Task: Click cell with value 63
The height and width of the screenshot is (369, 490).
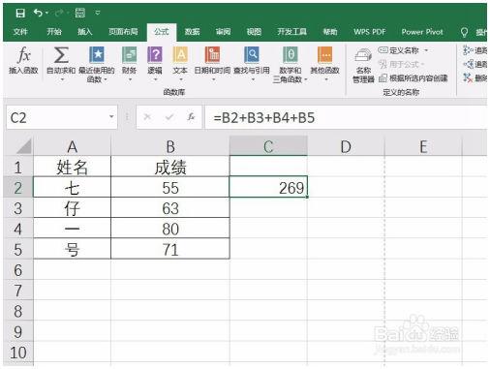Action: tap(170, 208)
